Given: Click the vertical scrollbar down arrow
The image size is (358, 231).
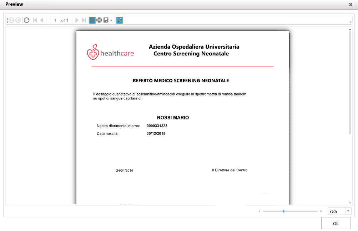Looking at the screenshot, I should click(x=350, y=202).
